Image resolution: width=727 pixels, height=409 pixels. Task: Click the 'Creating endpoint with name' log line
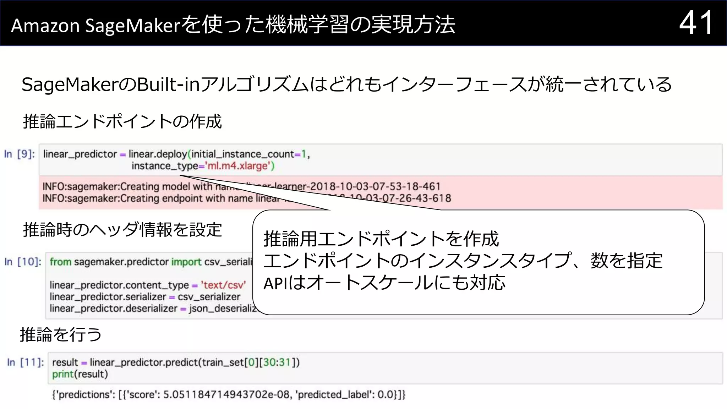247,198
